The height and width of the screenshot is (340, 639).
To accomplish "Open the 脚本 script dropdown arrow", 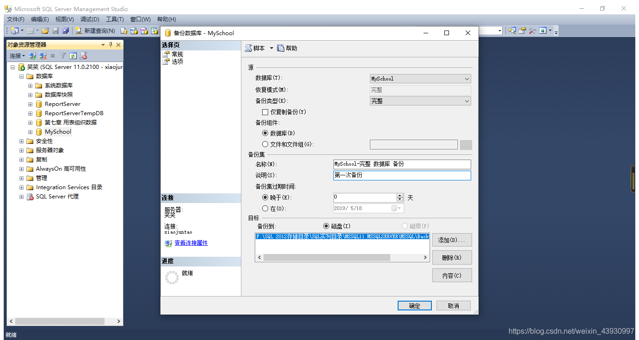I will point(271,48).
